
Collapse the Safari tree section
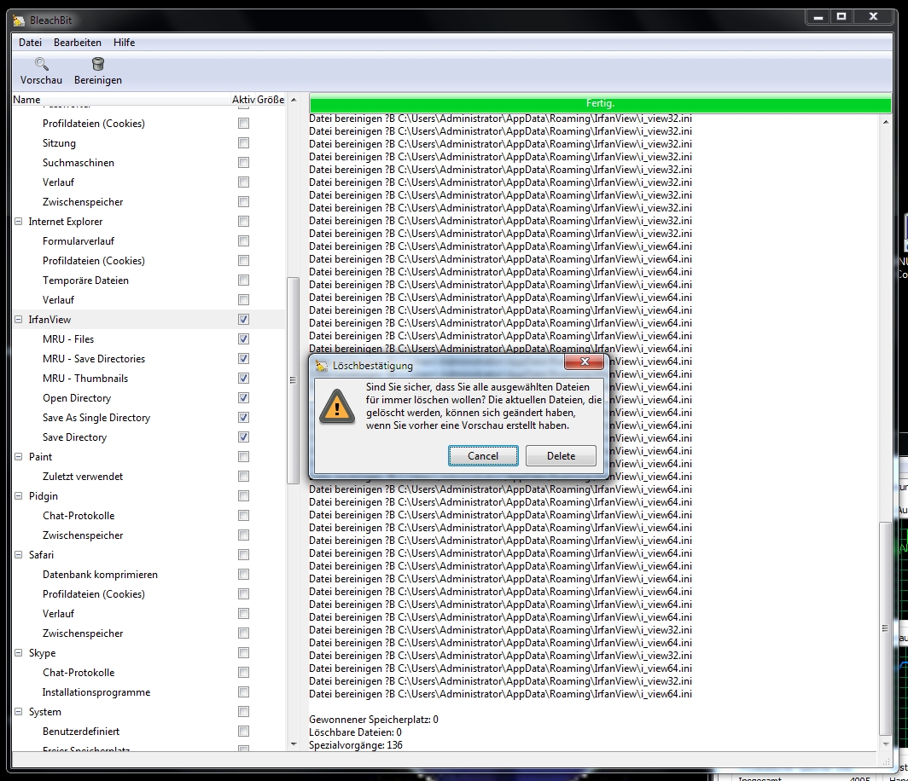point(18,554)
